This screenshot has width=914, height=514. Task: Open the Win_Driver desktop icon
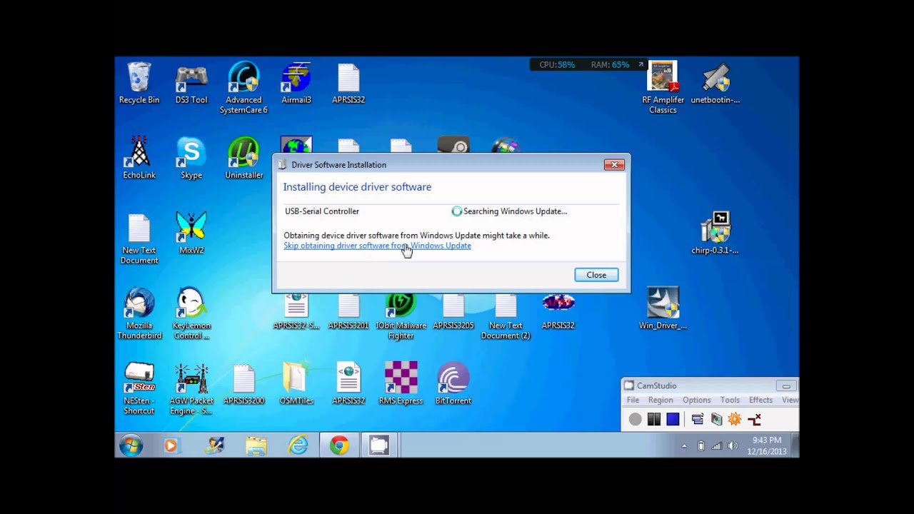point(663,309)
